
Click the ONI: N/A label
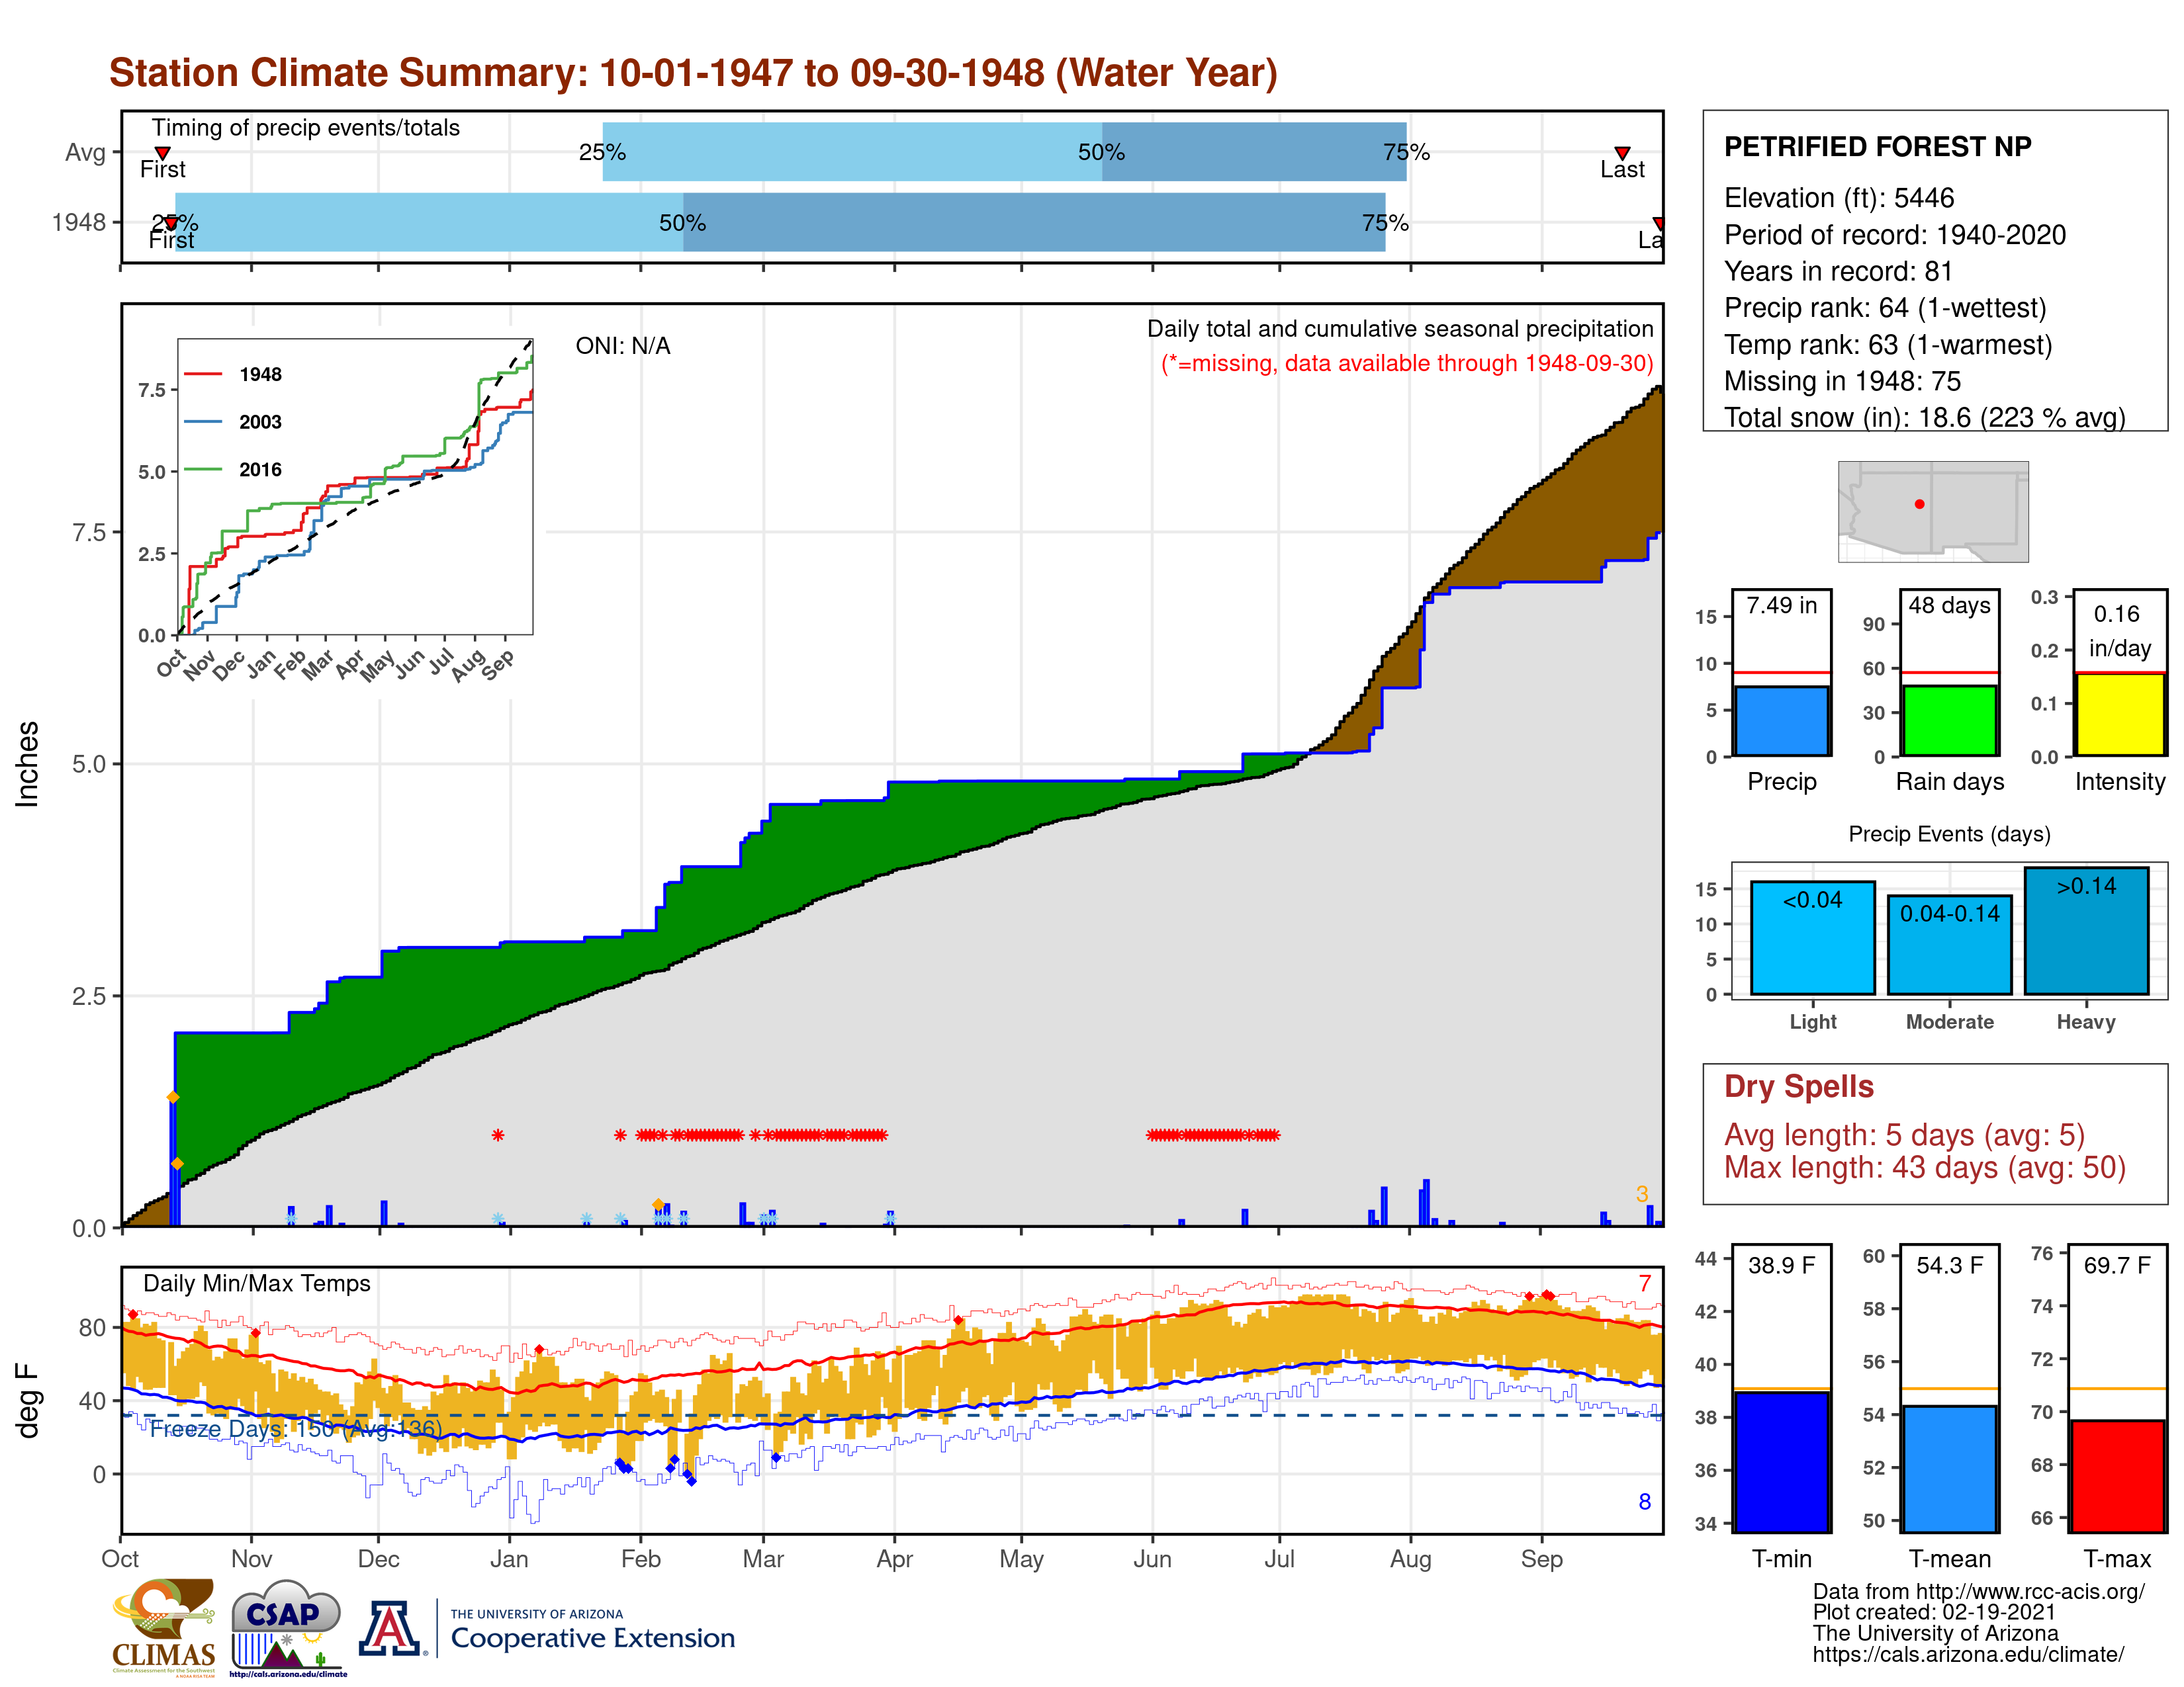623,346
